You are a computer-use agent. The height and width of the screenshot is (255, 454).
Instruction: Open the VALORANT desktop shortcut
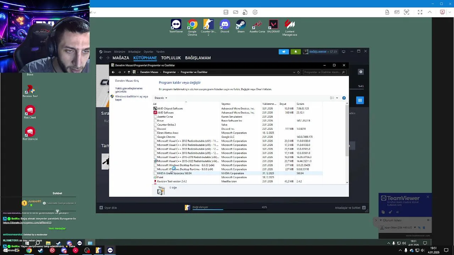point(273,27)
